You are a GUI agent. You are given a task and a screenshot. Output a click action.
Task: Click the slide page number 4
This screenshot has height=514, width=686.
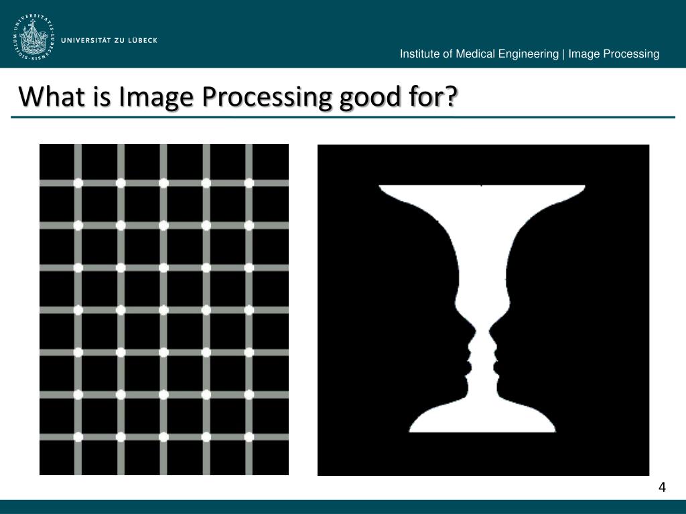[662, 487]
